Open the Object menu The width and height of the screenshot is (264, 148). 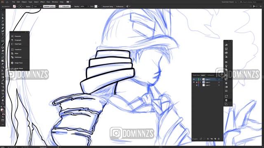[24, 2]
